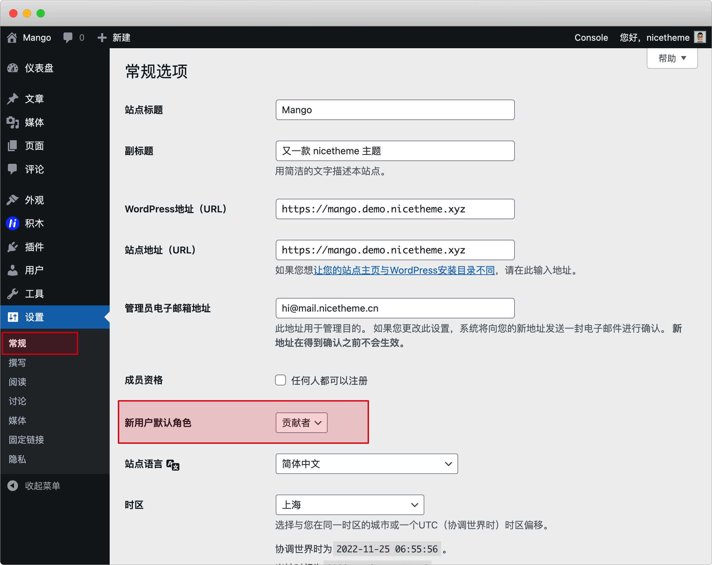Open 讨论 settings submenu item
This screenshot has height=565, width=712.
[x=17, y=401]
